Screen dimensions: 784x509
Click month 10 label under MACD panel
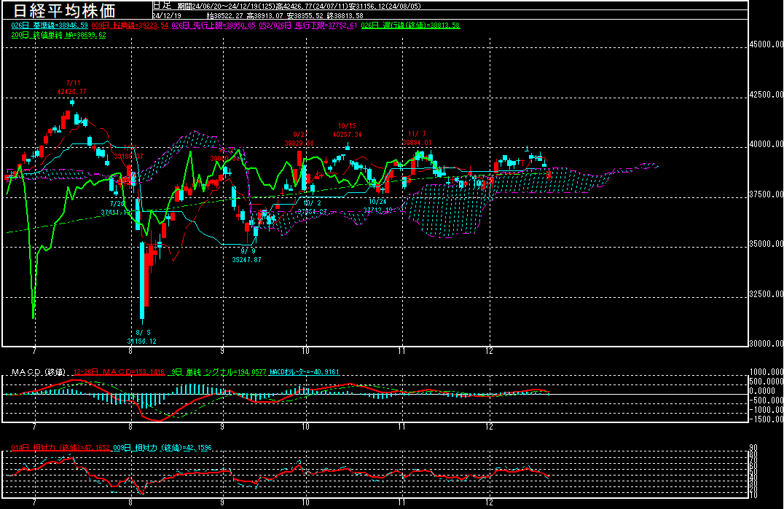coord(305,427)
